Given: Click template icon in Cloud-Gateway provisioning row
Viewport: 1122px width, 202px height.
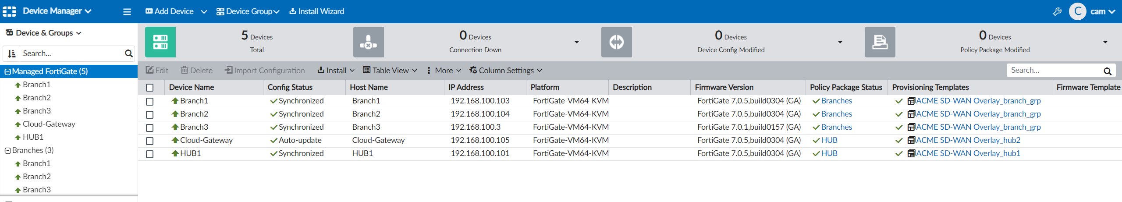Looking at the screenshot, I should tap(911, 140).
